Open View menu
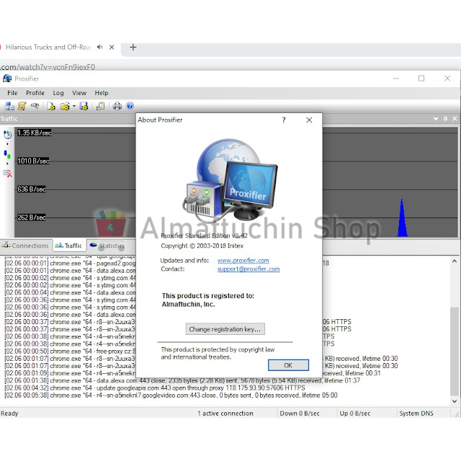This screenshot has width=461, height=461. coord(79,93)
